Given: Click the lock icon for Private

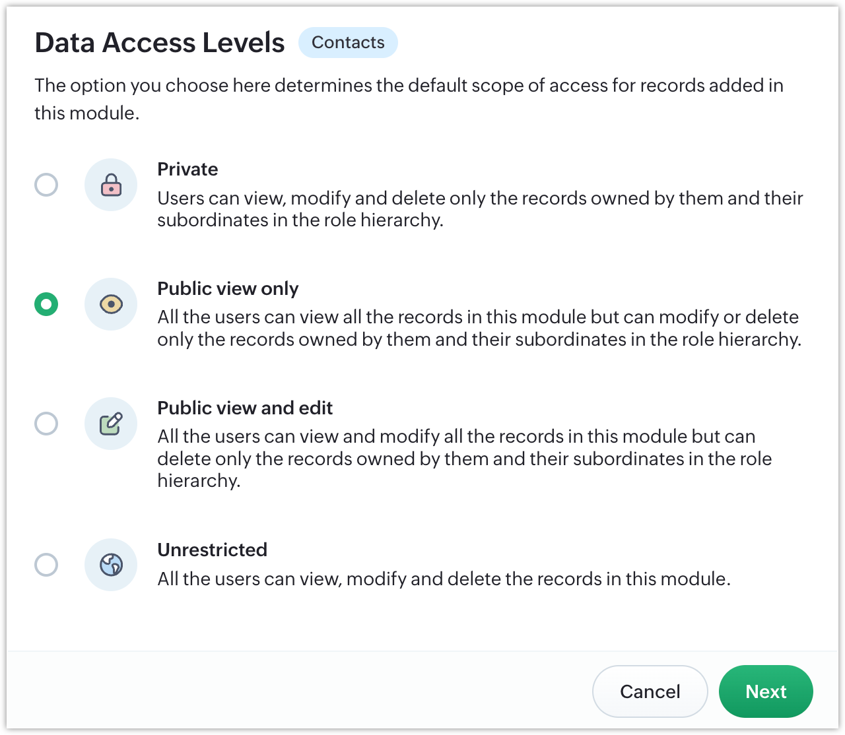Looking at the screenshot, I should click(x=111, y=185).
